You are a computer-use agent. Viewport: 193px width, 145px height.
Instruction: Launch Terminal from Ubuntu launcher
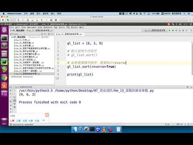[4, 38]
